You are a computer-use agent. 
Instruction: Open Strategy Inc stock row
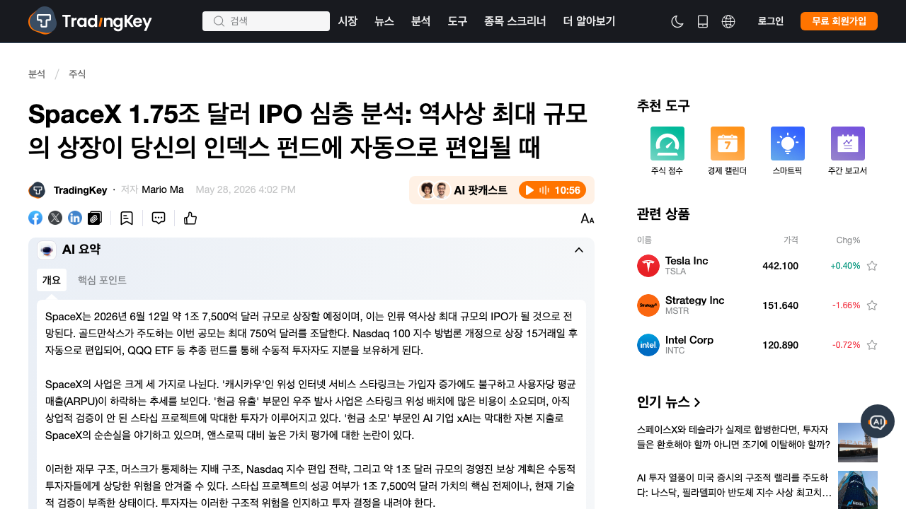click(x=757, y=305)
